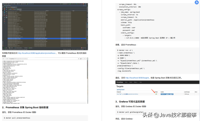Click Graph in Prometheus navbar
The height and width of the screenshot is (121, 200).
tap(131, 82)
